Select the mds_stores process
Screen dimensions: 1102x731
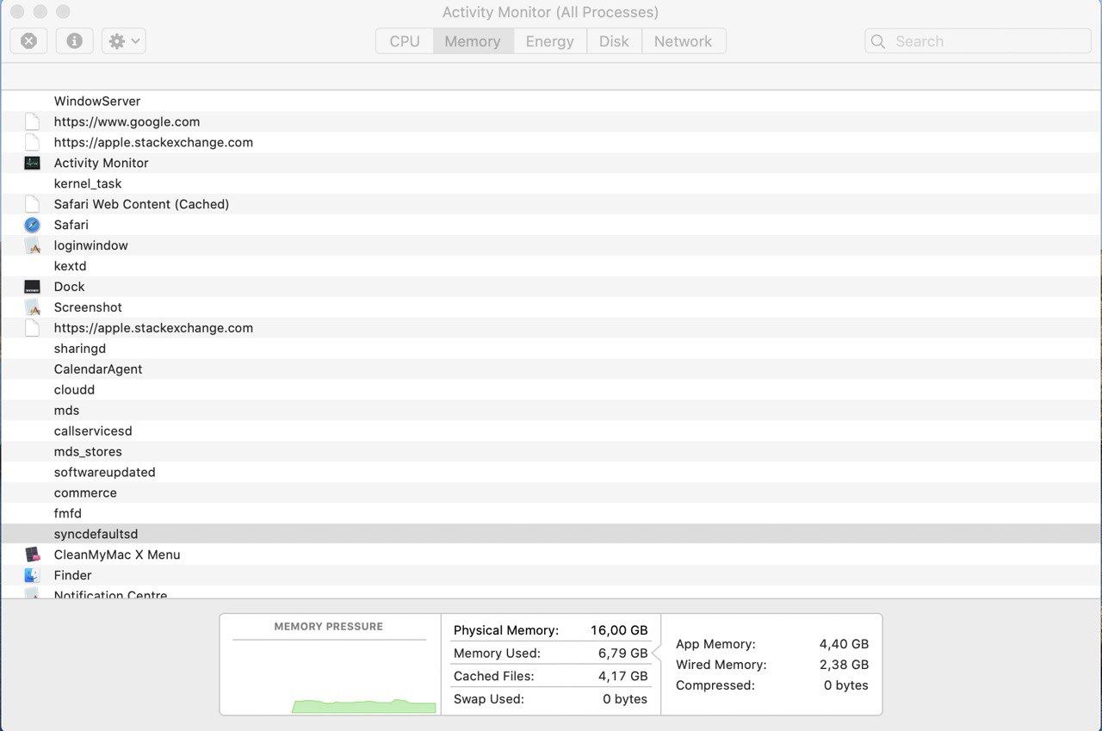tap(88, 452)
